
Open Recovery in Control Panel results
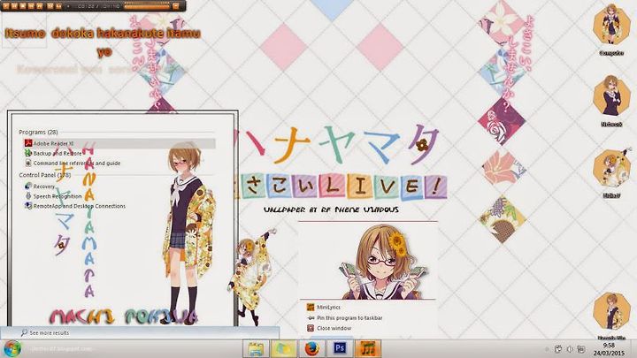[40, 187]
